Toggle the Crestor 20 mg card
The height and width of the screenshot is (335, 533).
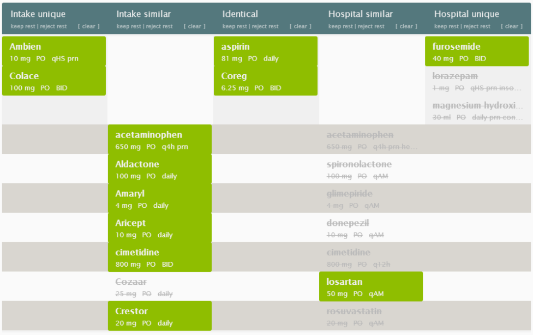coord(159,316)
